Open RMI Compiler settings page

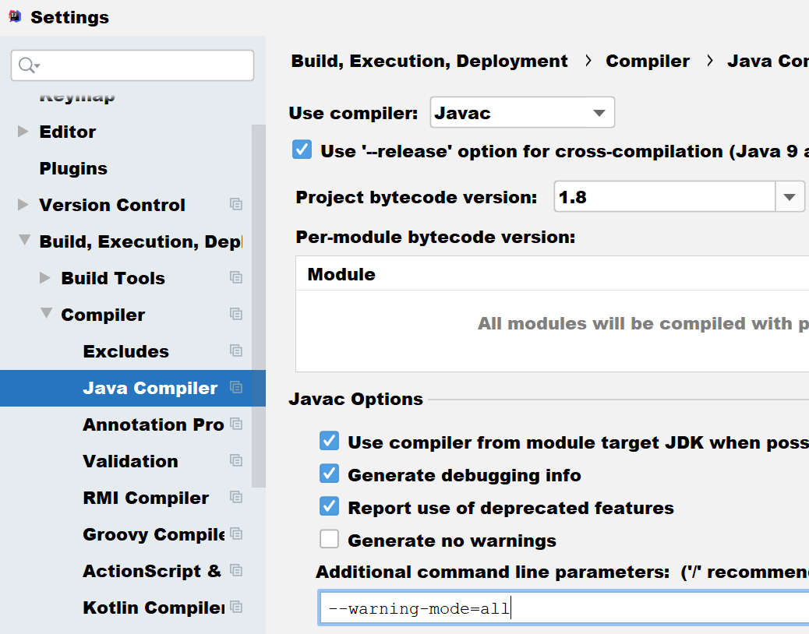146,498
